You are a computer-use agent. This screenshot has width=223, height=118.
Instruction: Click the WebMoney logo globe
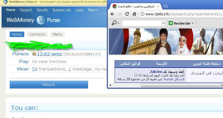(40, 20)
